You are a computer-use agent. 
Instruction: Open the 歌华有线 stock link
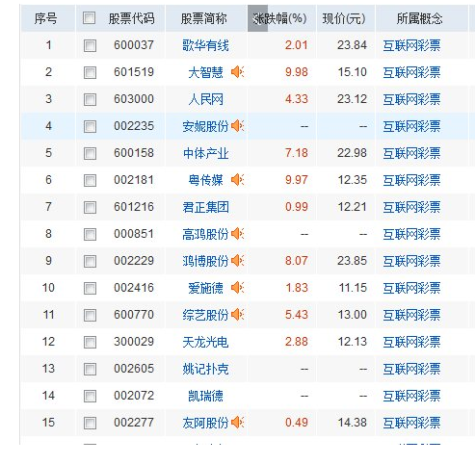point(205,45)
